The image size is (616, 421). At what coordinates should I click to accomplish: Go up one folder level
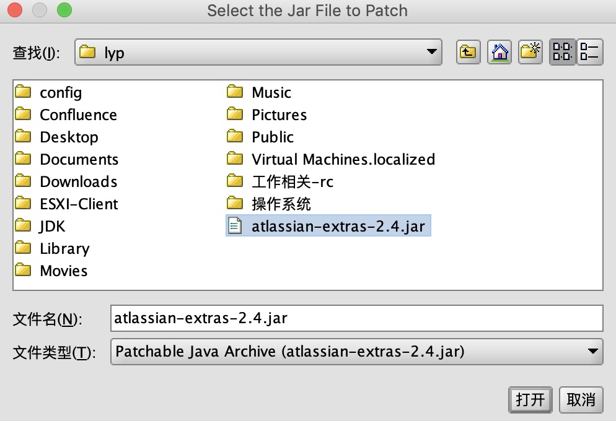(x=468, y=52)
